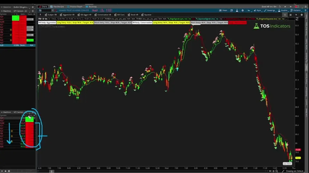
Task: Open the Drawing set: Default selector
Action: click(x=295, y=171)
